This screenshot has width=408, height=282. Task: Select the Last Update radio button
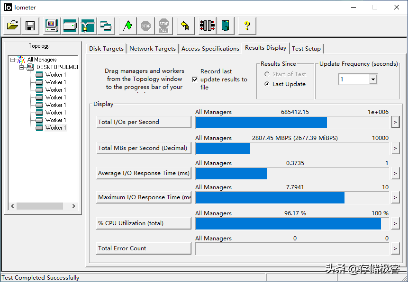pyautogui.click(x=267, y=84)
